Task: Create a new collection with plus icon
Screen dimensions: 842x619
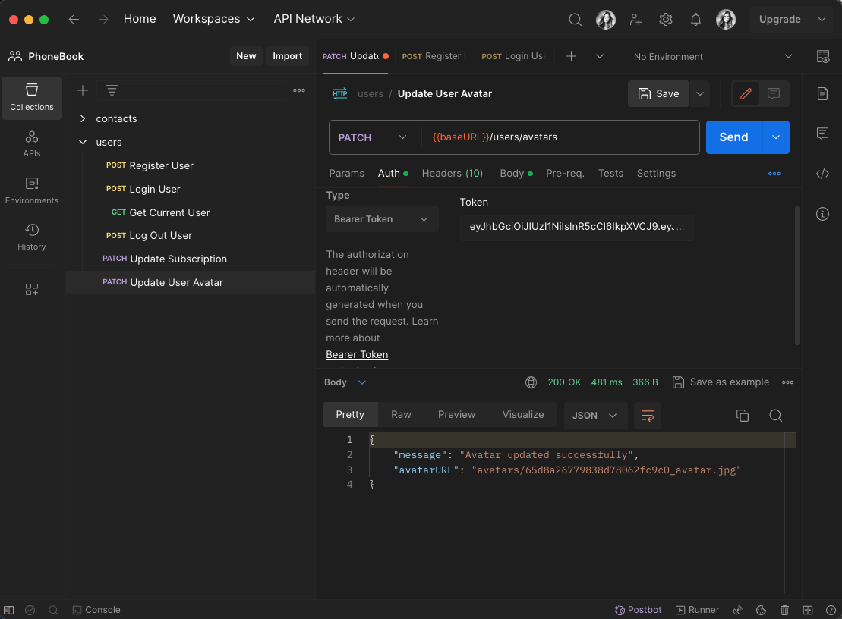Action: [83, 90]
